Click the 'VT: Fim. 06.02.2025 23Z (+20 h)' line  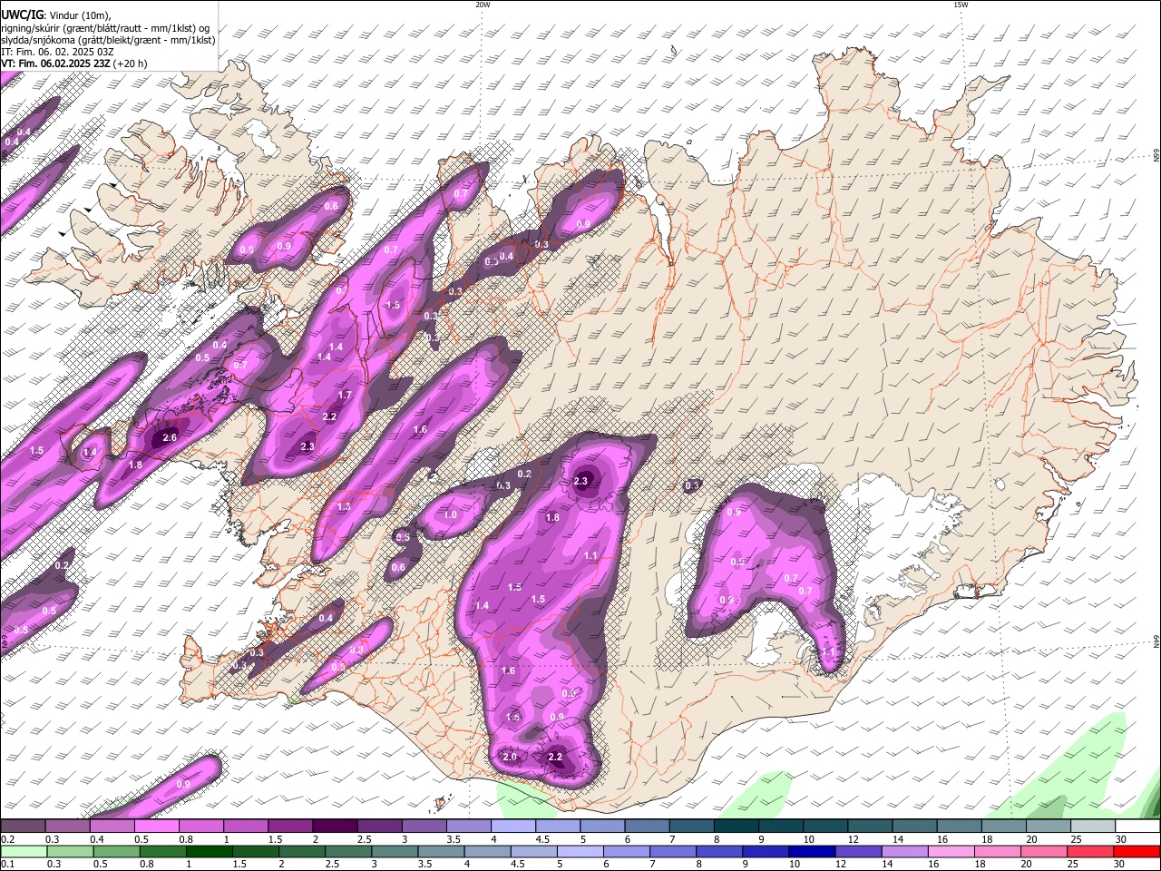tap(74, 64)
